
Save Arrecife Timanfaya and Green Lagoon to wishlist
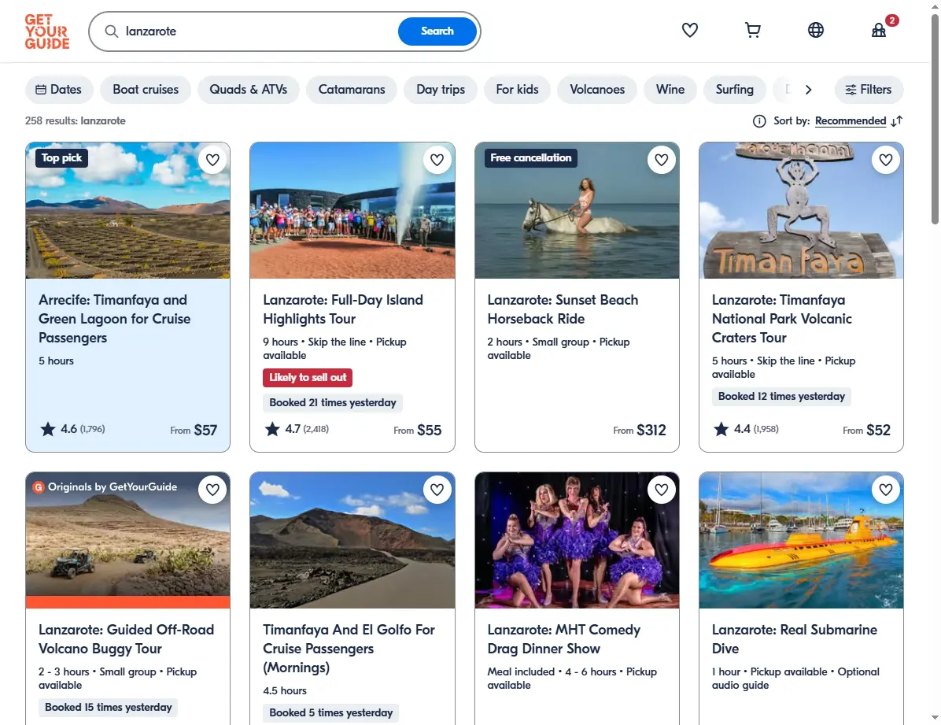tap(212, 160)
